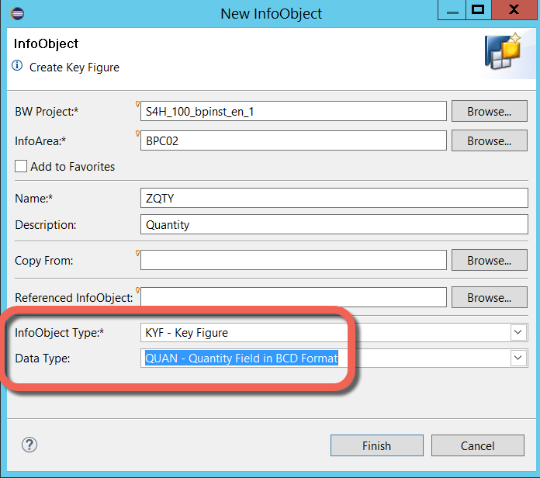Click the content assist bulb next to Referenced InfoObject
540x478 pixels.
click(137, 290)
